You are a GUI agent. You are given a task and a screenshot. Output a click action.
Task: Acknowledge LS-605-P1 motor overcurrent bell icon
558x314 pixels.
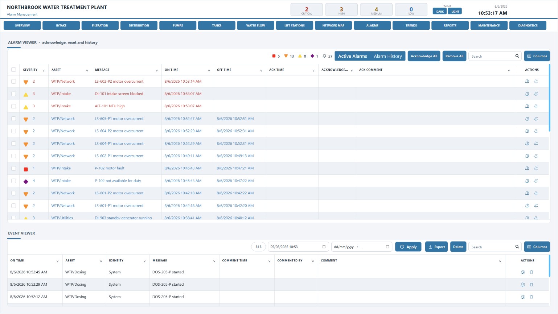click(x=527, y=119)
